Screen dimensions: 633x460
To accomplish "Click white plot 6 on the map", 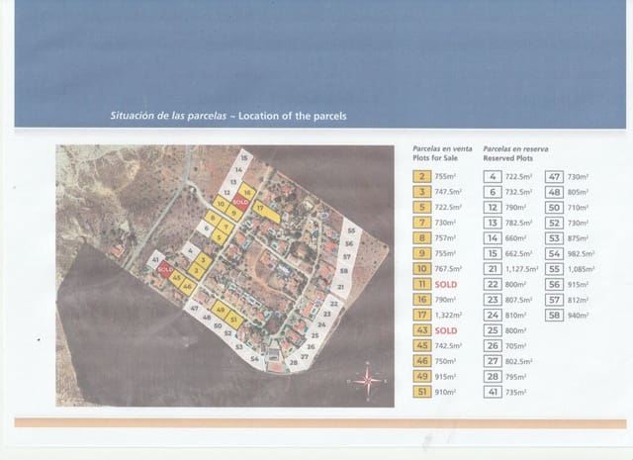I will pyautogui.click(x=207, y=229).
